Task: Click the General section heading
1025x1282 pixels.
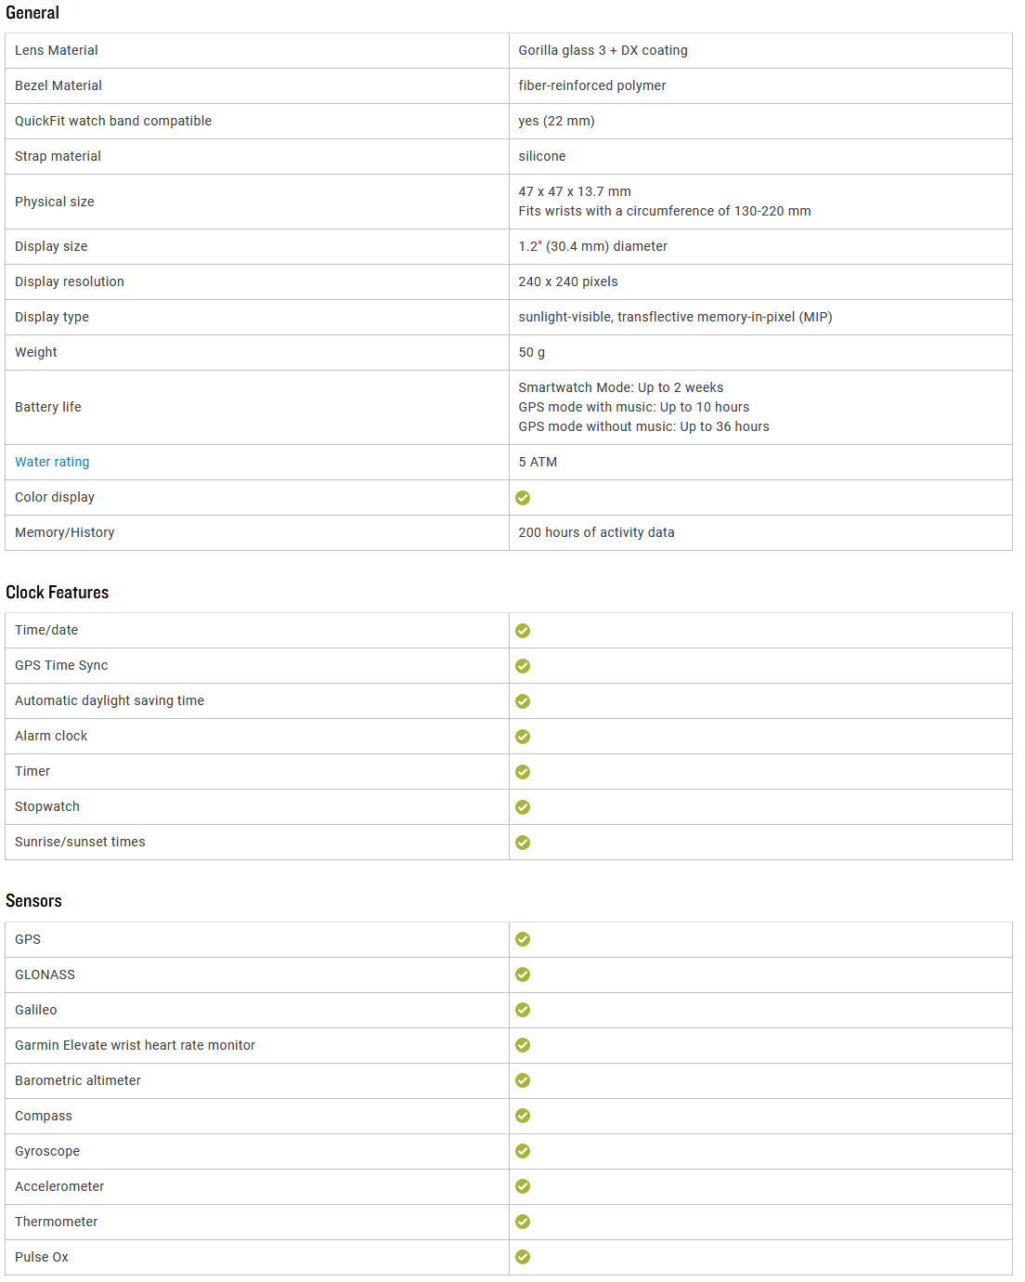Action: [32, 13]
